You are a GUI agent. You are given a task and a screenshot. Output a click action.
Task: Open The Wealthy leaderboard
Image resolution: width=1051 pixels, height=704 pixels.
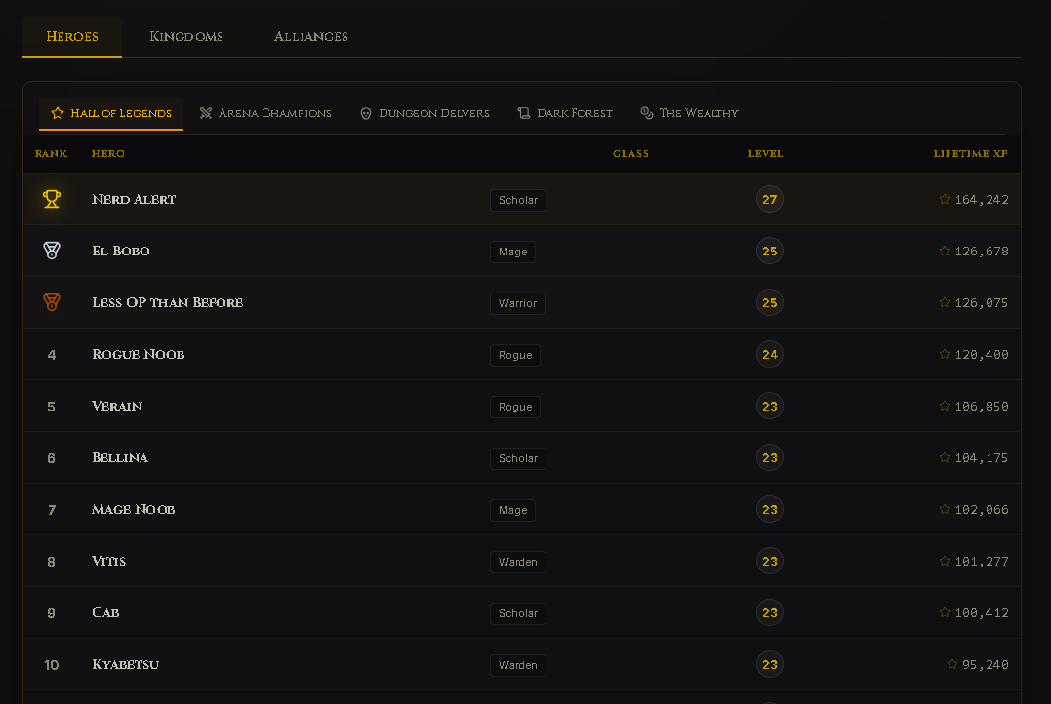coord(689,113)
